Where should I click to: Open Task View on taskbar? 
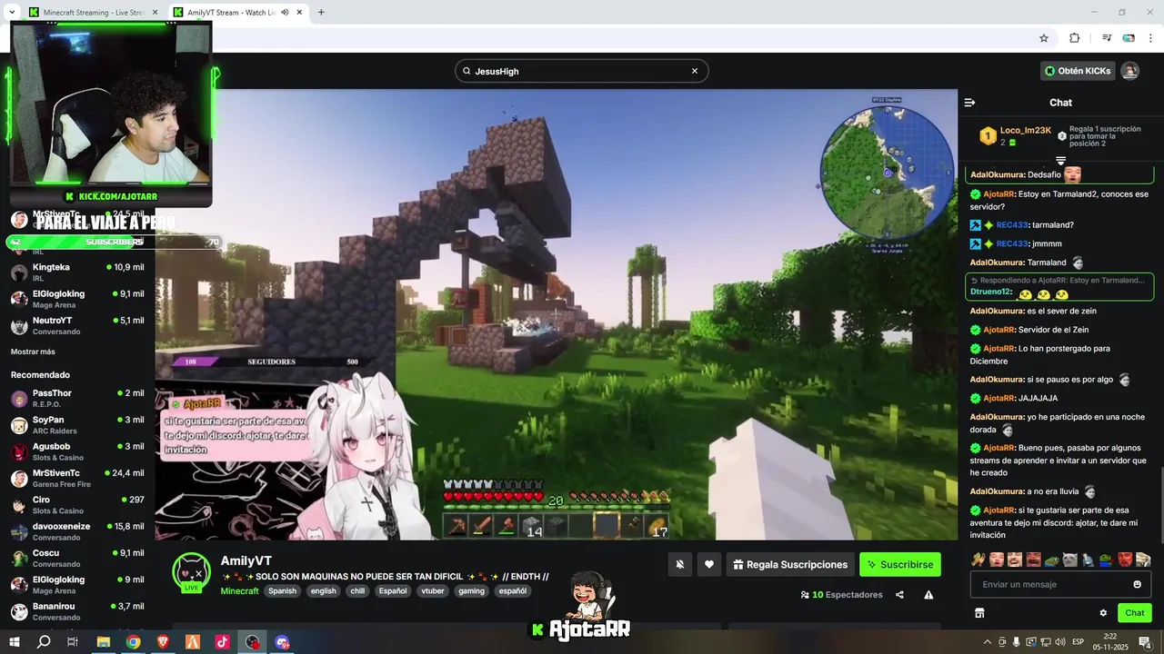(x=73, y=642)
